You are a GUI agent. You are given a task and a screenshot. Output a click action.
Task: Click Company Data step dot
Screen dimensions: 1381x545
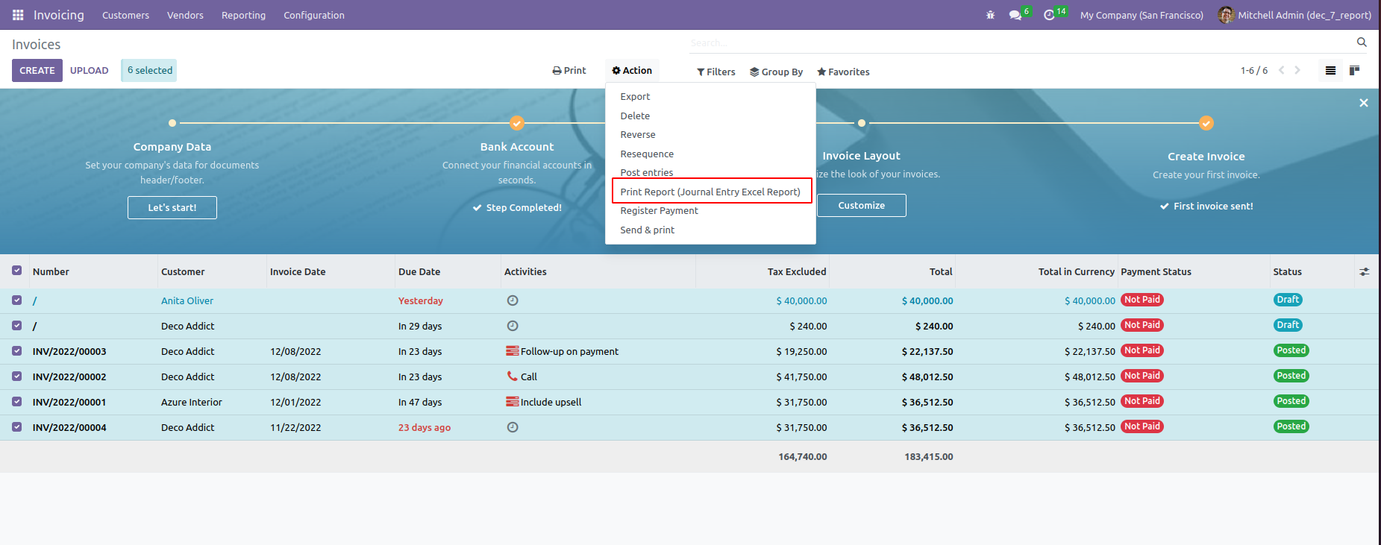(172, 123)
